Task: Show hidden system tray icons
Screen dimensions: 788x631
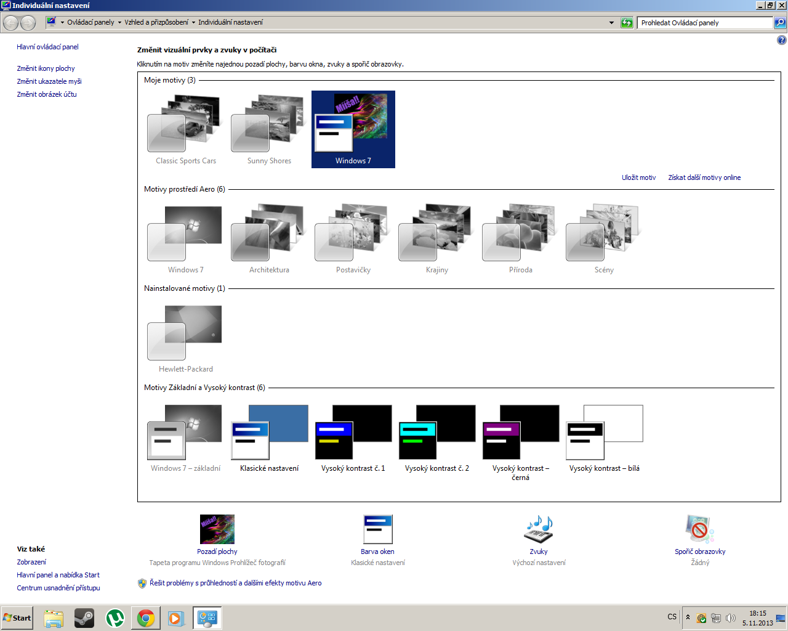Action: click(x=688, y=617)
